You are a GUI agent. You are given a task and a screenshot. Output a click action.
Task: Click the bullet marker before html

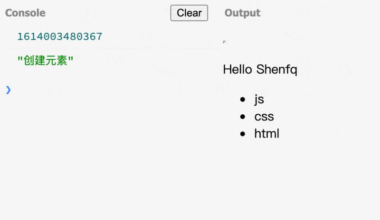point(243,134)
